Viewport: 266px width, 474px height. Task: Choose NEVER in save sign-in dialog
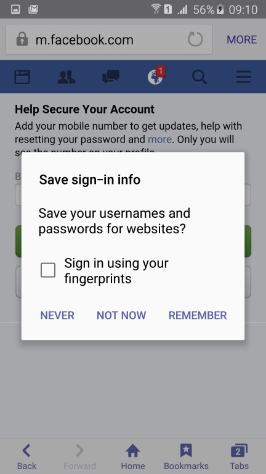(57, 315)
